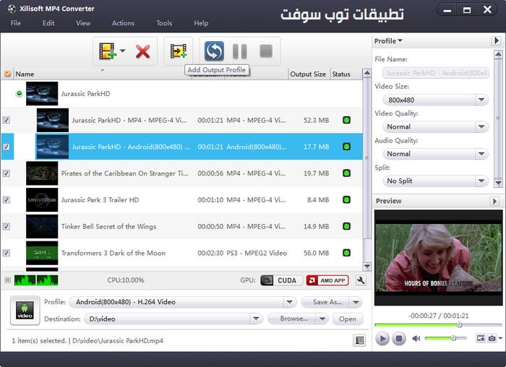This screenshot has width=506, height=367.
Task: Adjust the preview volume slider
Action: tap(446, 338)
